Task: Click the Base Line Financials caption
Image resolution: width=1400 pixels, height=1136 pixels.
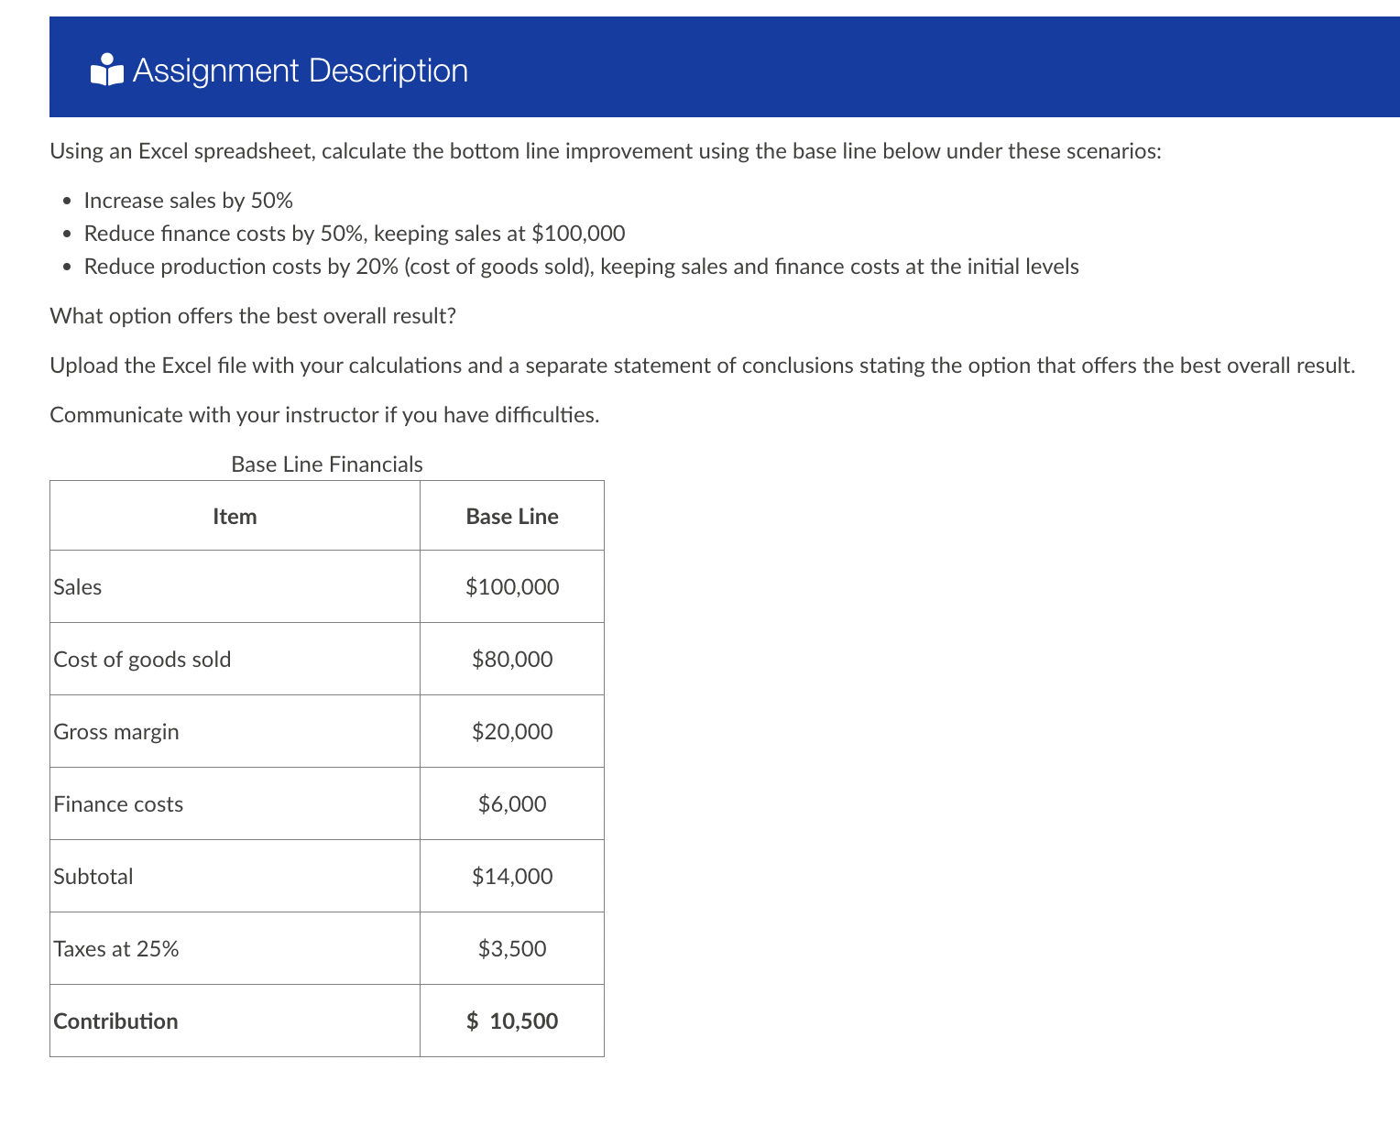Action: coord(326,464)
